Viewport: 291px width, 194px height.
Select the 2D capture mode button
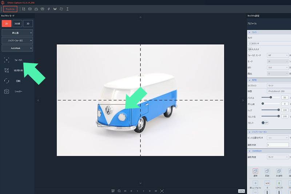(x=6, y=24)
